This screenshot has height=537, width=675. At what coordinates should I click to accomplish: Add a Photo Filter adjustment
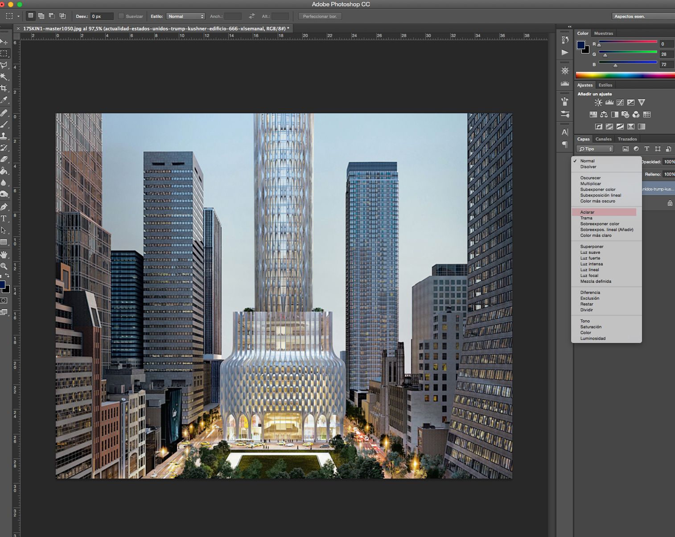pyautogui.click(x=626, y=115)
